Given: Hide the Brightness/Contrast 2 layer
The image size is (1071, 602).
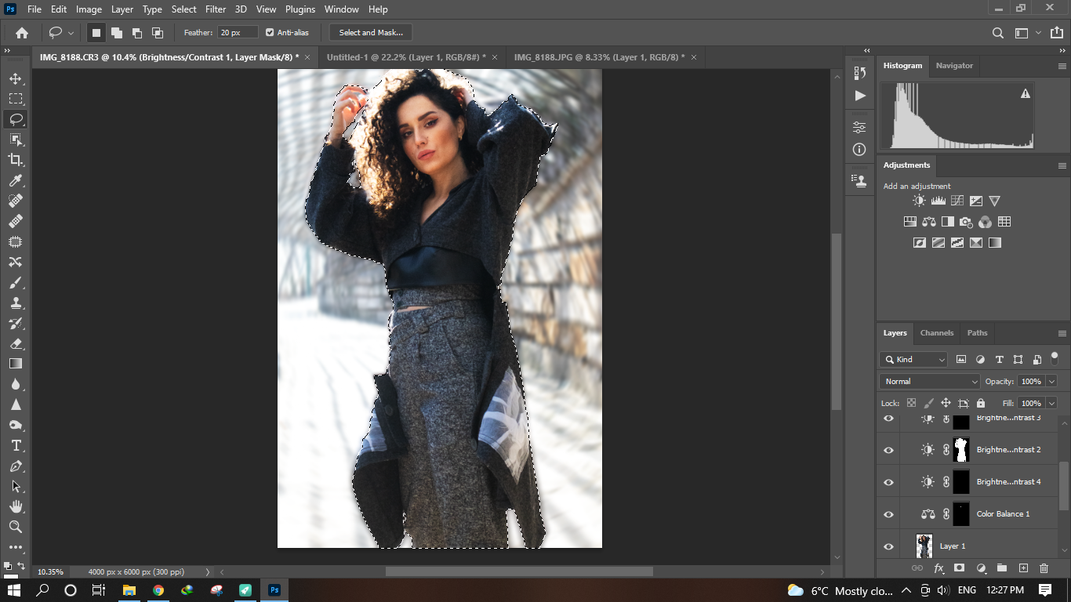Looking at the screenshot, I should tap(888, 450).
